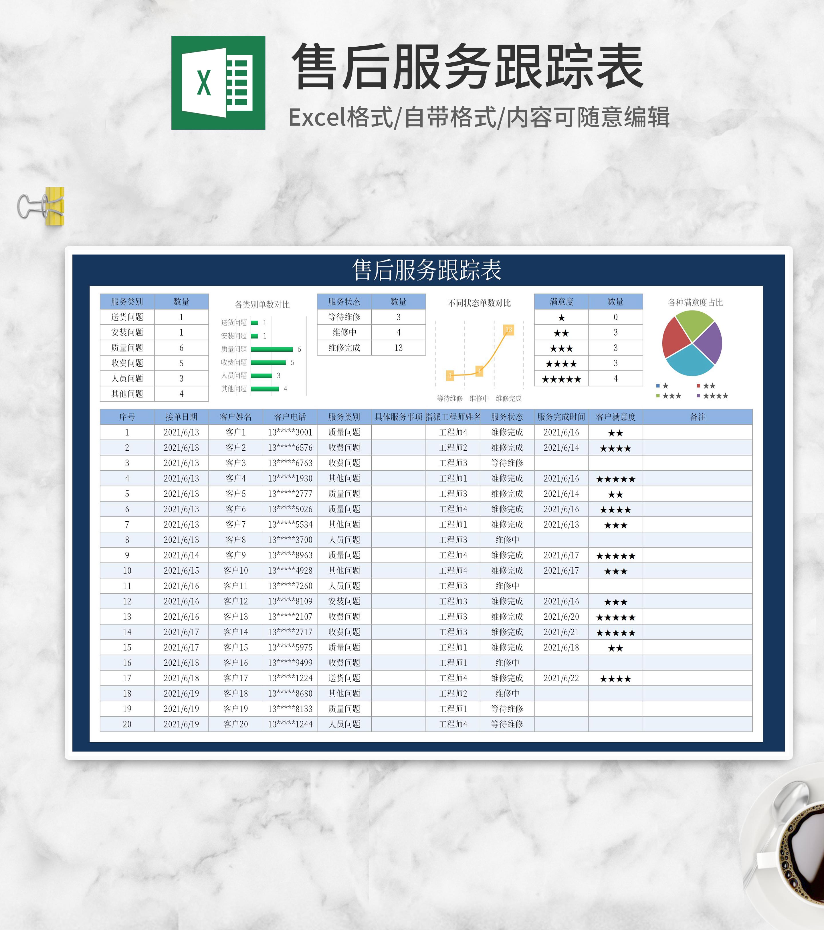Click the five-star rating in satisfaction table
The height and width of the screenshot is (930, 824).
(x=561, y=379)
